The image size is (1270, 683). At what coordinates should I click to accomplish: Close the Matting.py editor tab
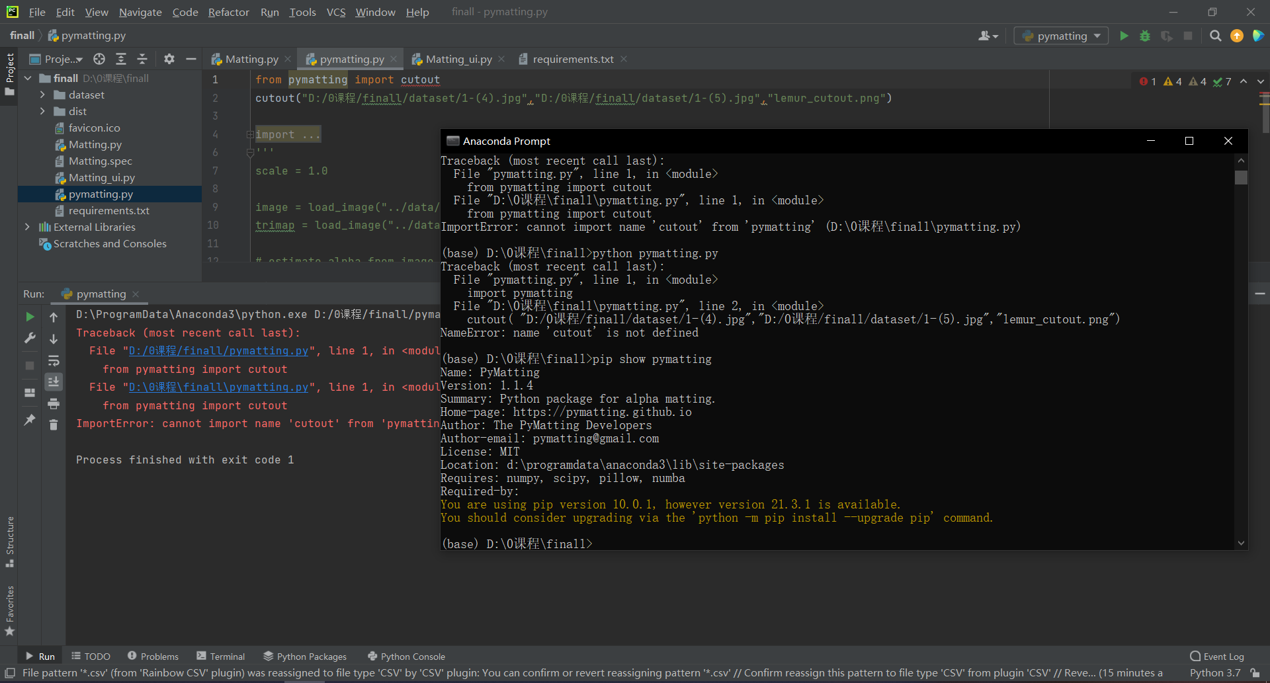tap(288, 59)
